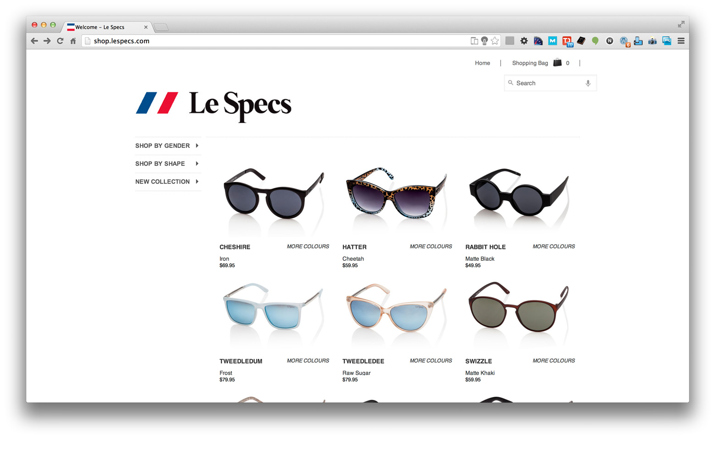The height and width of the screenshot is (449, 725).
Task: Bookmark page with star icon
Action: pos(495,41)
